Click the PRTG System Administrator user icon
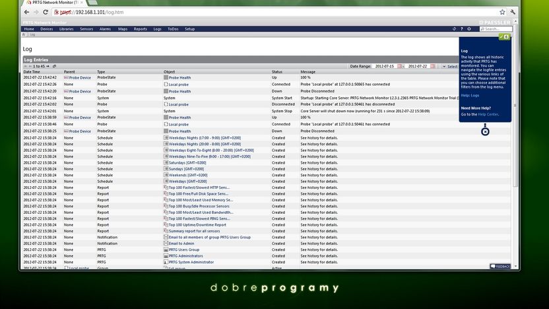The height and width of the screenshot is (309, 549). (166, 261)
